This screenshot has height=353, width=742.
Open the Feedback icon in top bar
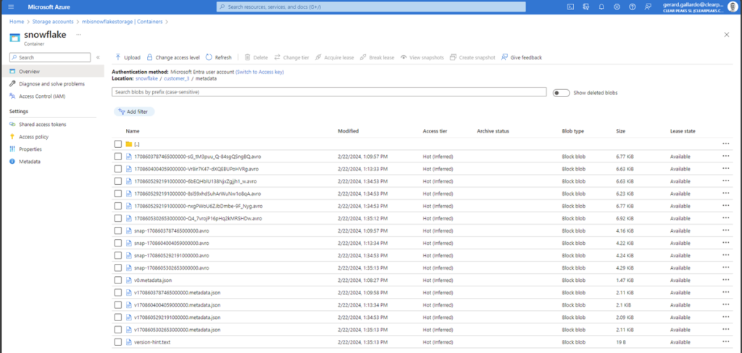click(x=648, y=7)
